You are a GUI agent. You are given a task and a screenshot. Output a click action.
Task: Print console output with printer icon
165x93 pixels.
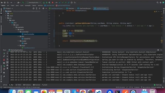pos(7,65)
